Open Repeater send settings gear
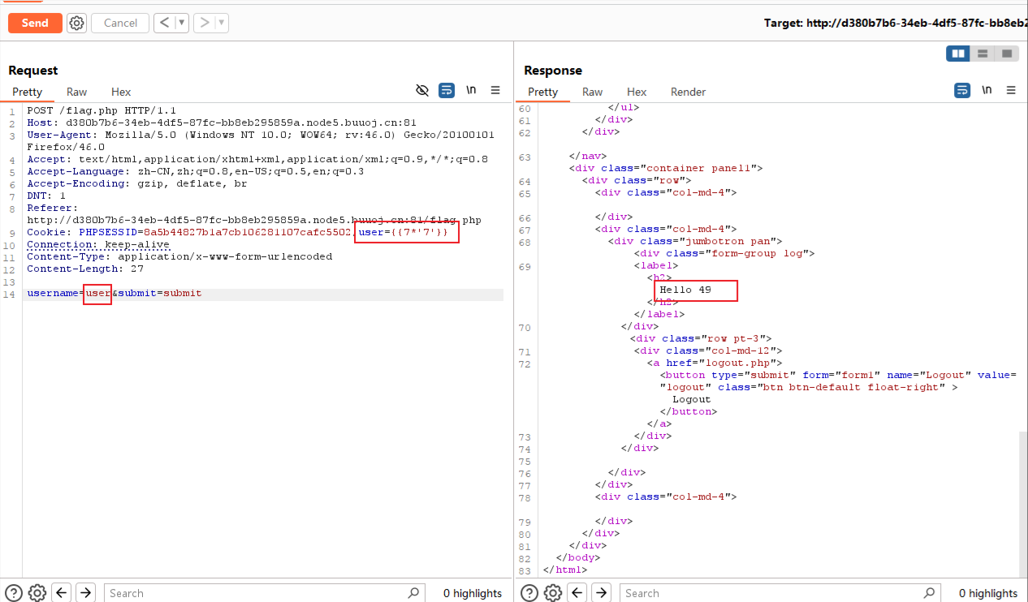The image size is (1028, 602). tap(76, 23)
